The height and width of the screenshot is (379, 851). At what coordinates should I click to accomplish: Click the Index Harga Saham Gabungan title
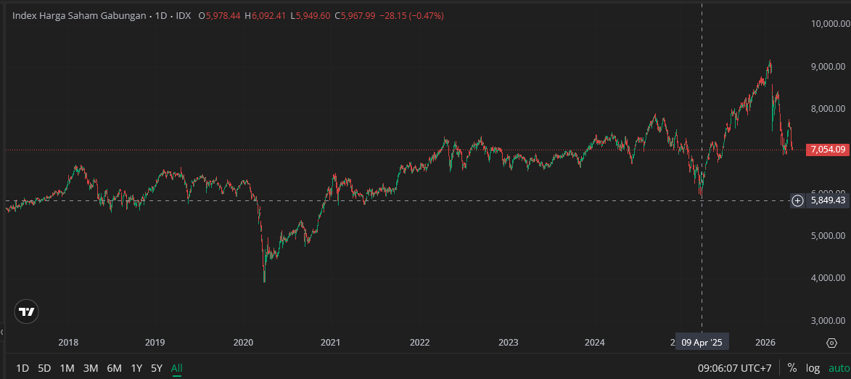[78, 16]
